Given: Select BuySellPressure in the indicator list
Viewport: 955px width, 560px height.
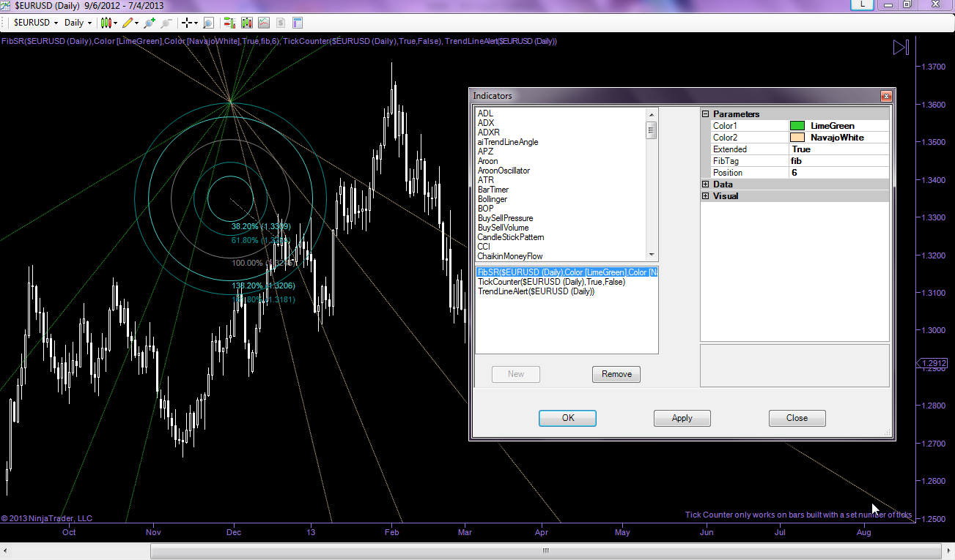Looking at the screenshot, I should 506,218.
